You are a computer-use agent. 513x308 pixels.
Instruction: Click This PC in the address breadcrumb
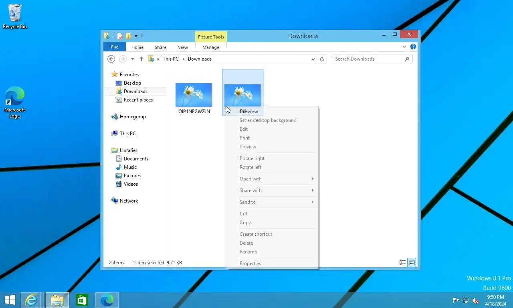click(x=171, y=59)
